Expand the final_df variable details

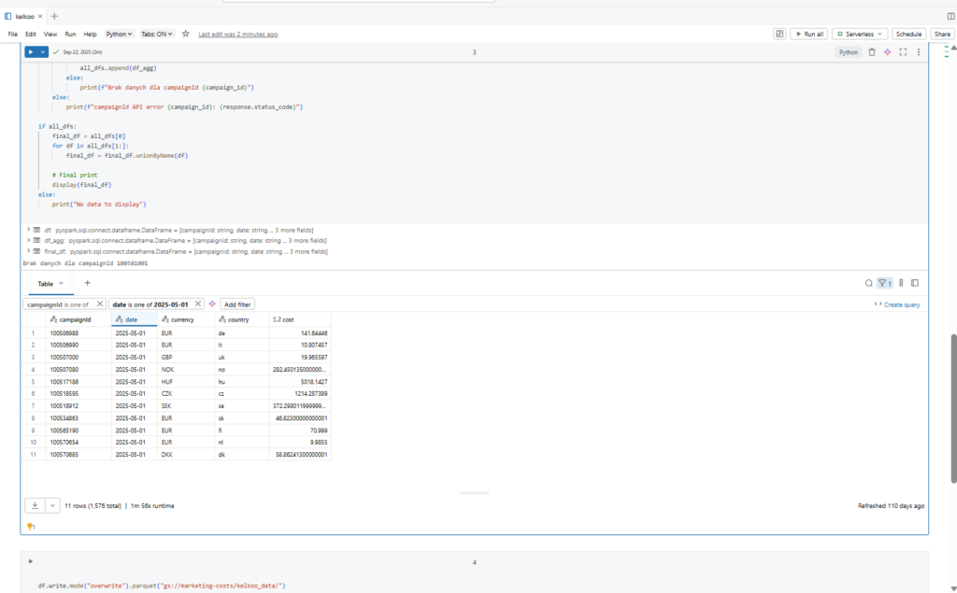[x=27, y=251]
